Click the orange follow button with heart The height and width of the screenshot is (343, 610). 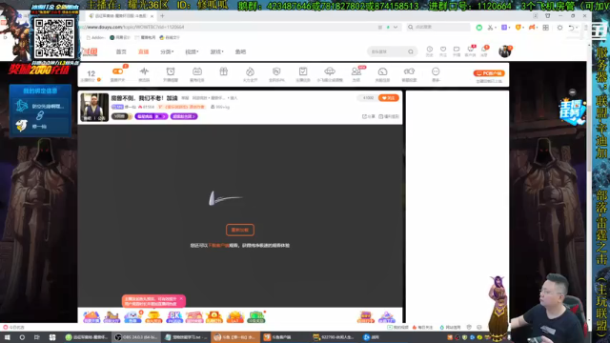pyautogui.click(x=389, y=98)
